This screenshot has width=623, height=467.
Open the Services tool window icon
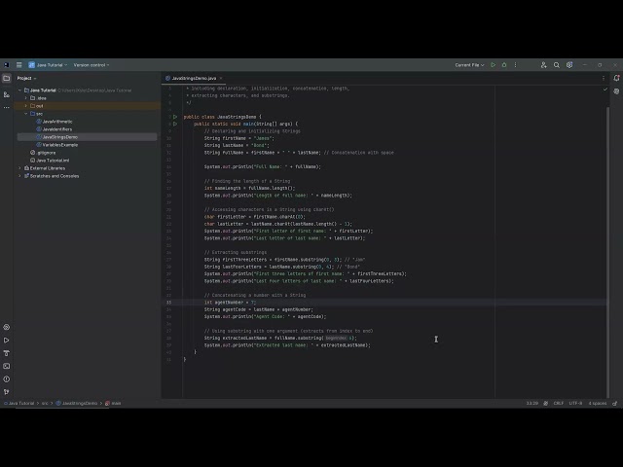click(x=7, y=327)
